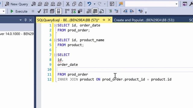Toggle Include Actual Execution Plan

coord(67,11)
